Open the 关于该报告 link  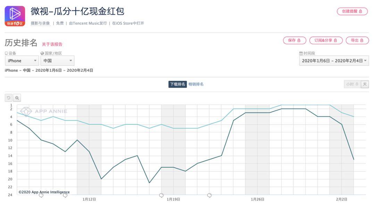pyautogui.click(x=52, y=44)
